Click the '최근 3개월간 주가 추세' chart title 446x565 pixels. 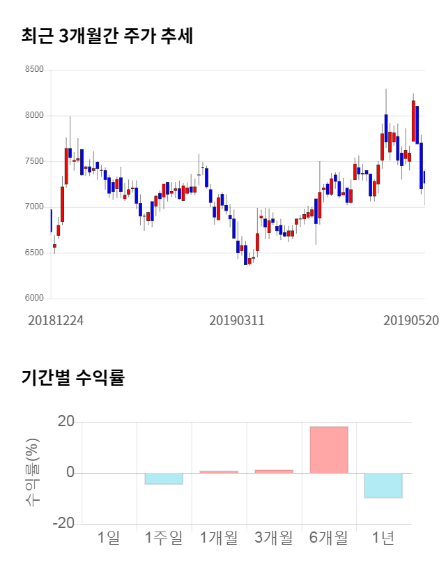pyautogui.click(x=107, y=36)
